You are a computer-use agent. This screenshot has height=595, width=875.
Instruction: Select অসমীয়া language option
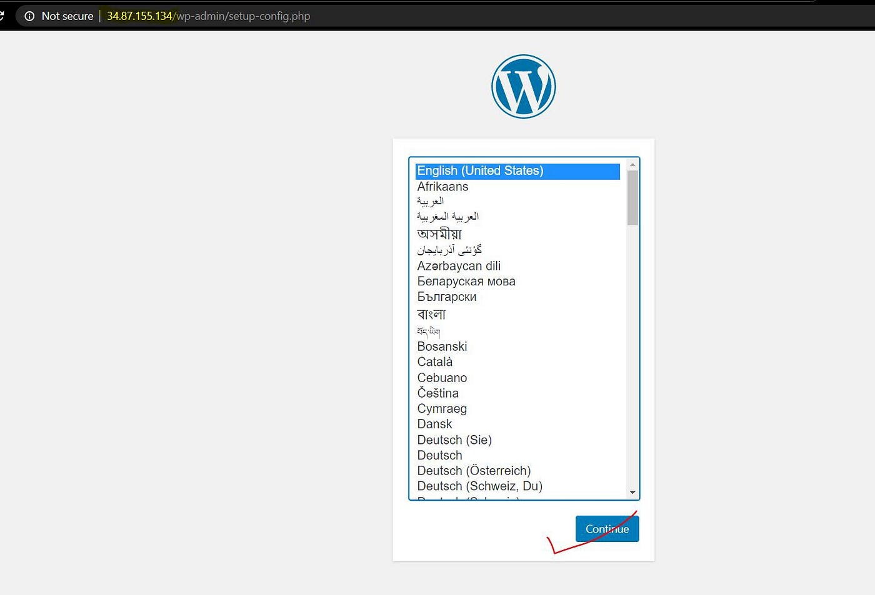(x=517, y=234)
